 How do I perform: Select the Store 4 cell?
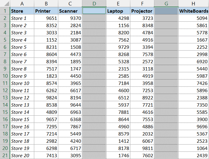click(x=22, y=40)
